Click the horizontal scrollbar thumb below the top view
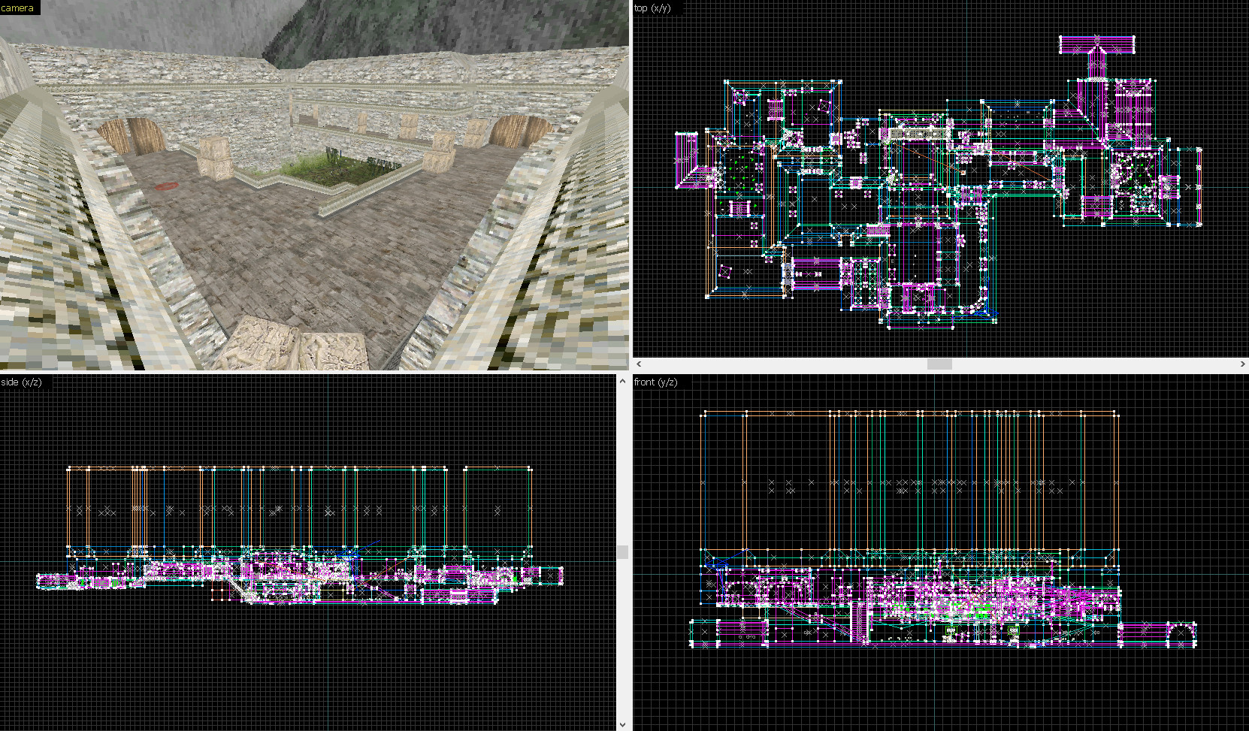This screenshot has height=731, width=1249. point(939,364)
